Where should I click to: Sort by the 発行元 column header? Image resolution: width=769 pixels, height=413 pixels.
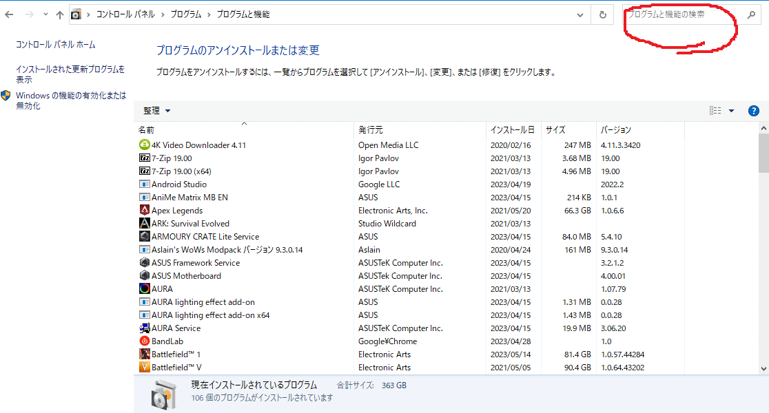point(420,130)
